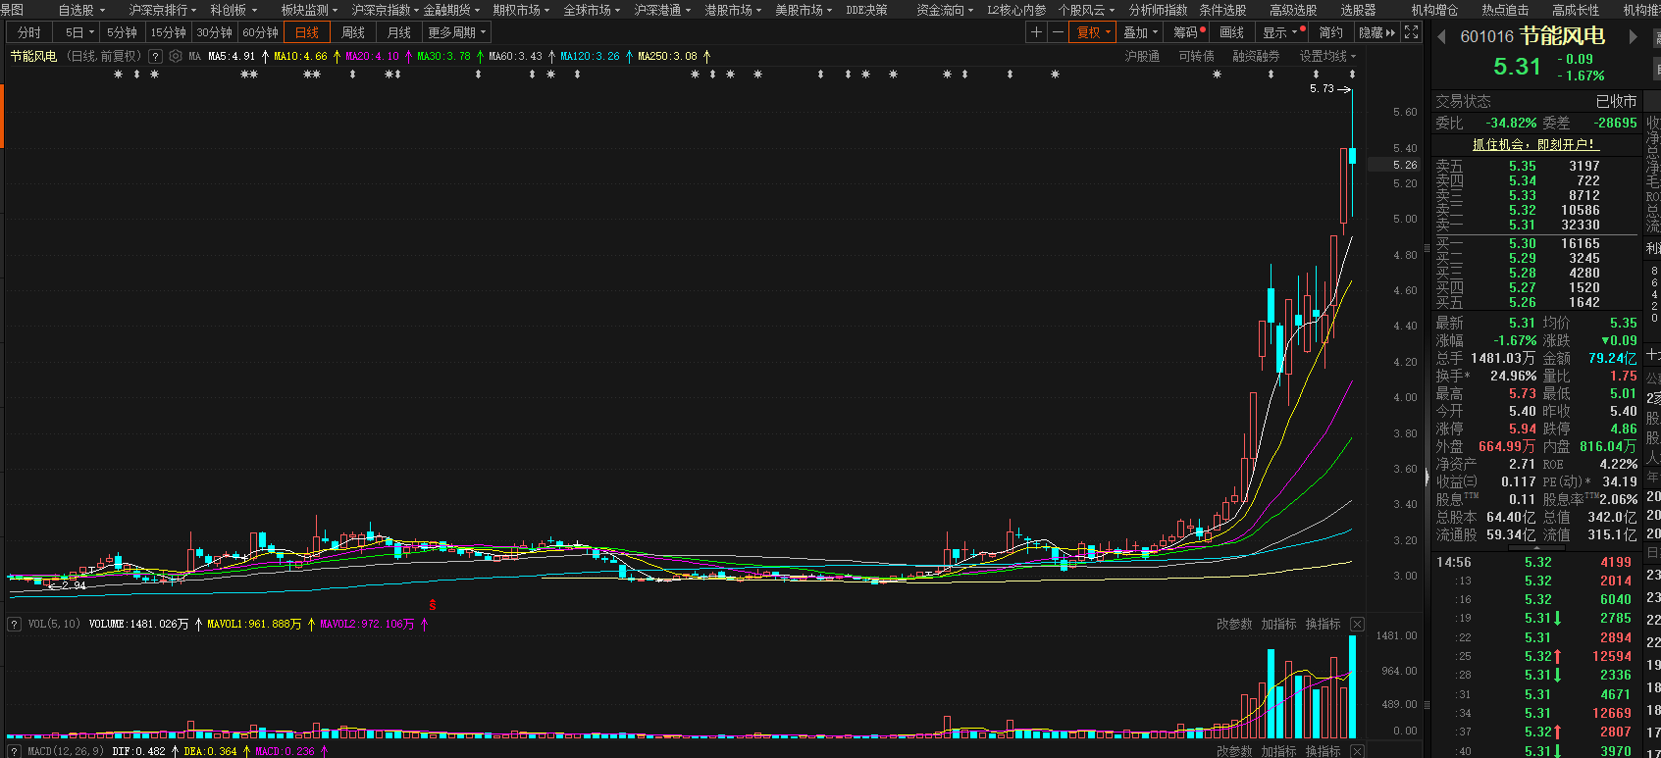The width and height of the screenshot is (1661, 758).
Task: Click the arrow after MA20:4.10
Action: click(408, 57)
